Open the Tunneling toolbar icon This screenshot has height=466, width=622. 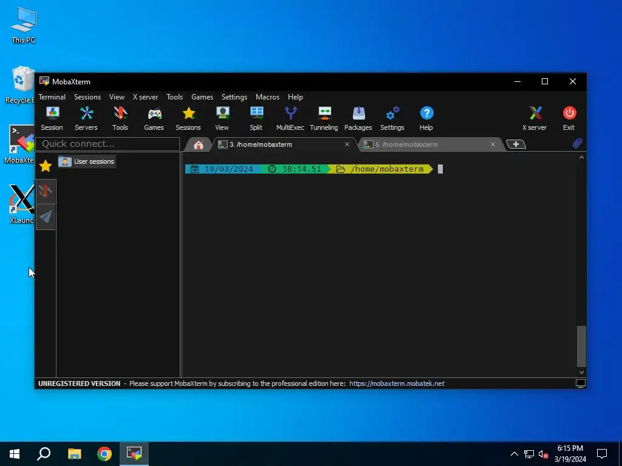click(x=324, y=118)
